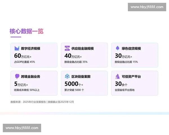The width and height of the screenshot is (169, 135).
Task: Click the card title 可信资产平台
Action: 131,76
